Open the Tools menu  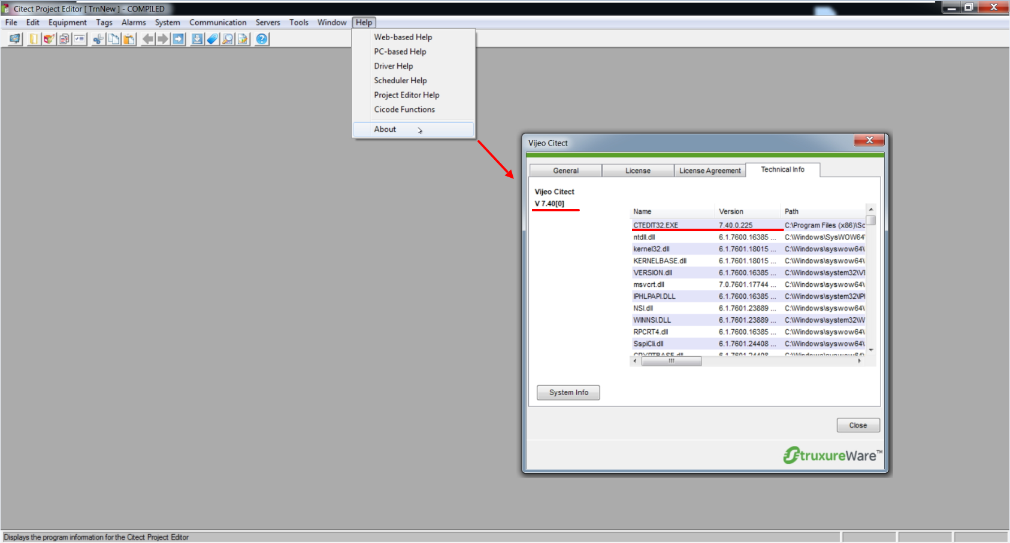point(299,22)
